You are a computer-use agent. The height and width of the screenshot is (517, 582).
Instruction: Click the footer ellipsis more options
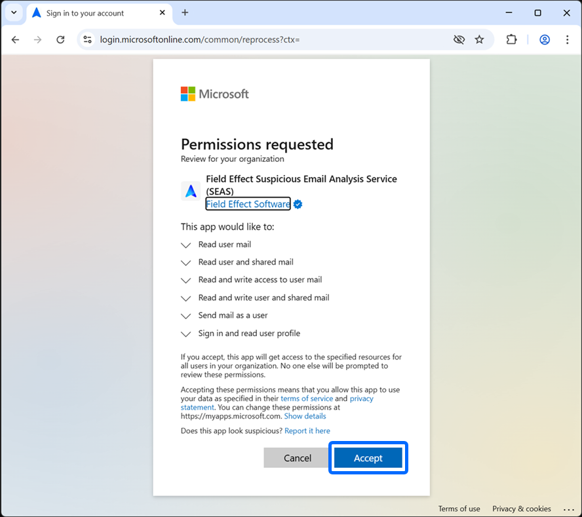568,509
